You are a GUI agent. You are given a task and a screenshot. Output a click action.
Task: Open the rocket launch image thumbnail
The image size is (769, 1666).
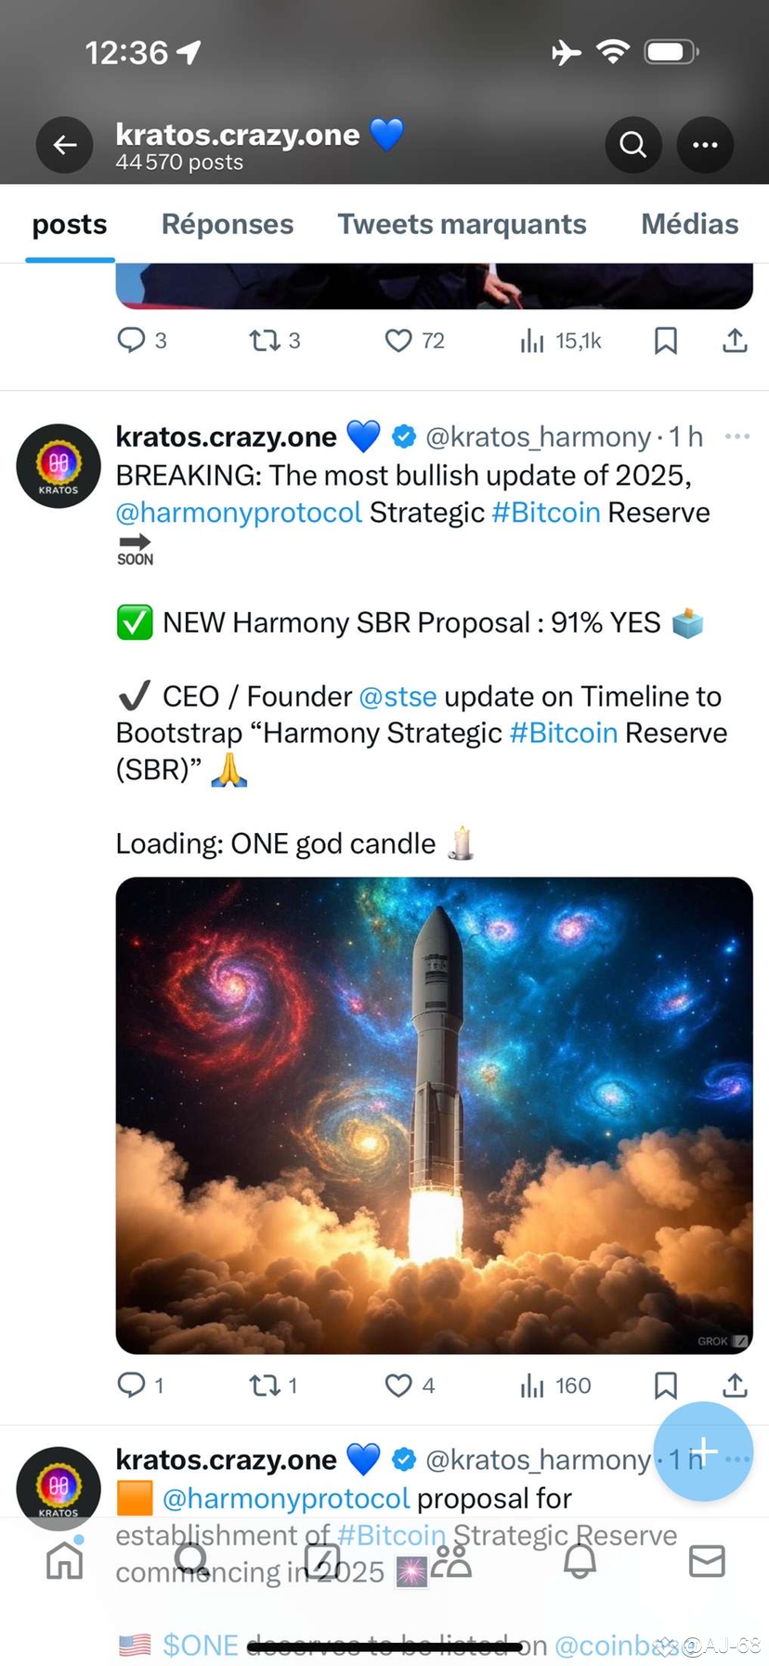pyautogui.click(x=434, y=1114)
